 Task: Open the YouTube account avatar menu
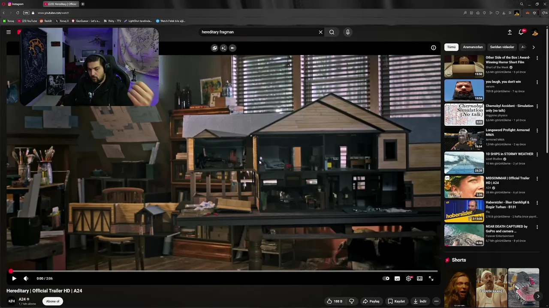pyautogui.click(x=535, y=32)
